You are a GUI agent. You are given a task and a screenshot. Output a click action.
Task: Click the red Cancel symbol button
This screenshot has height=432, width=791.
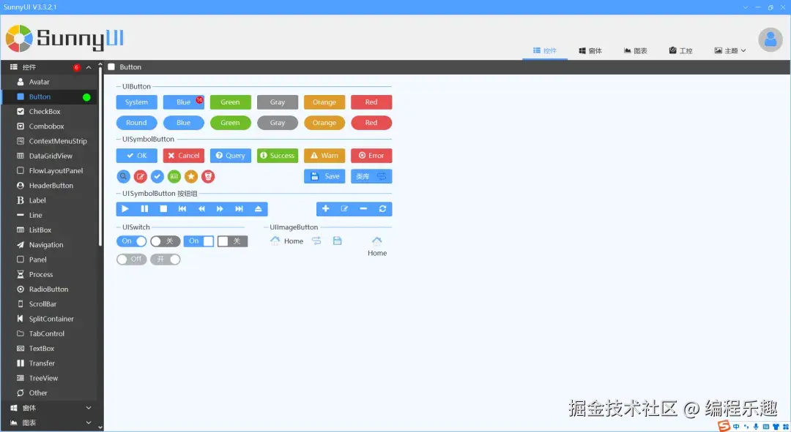184,156
